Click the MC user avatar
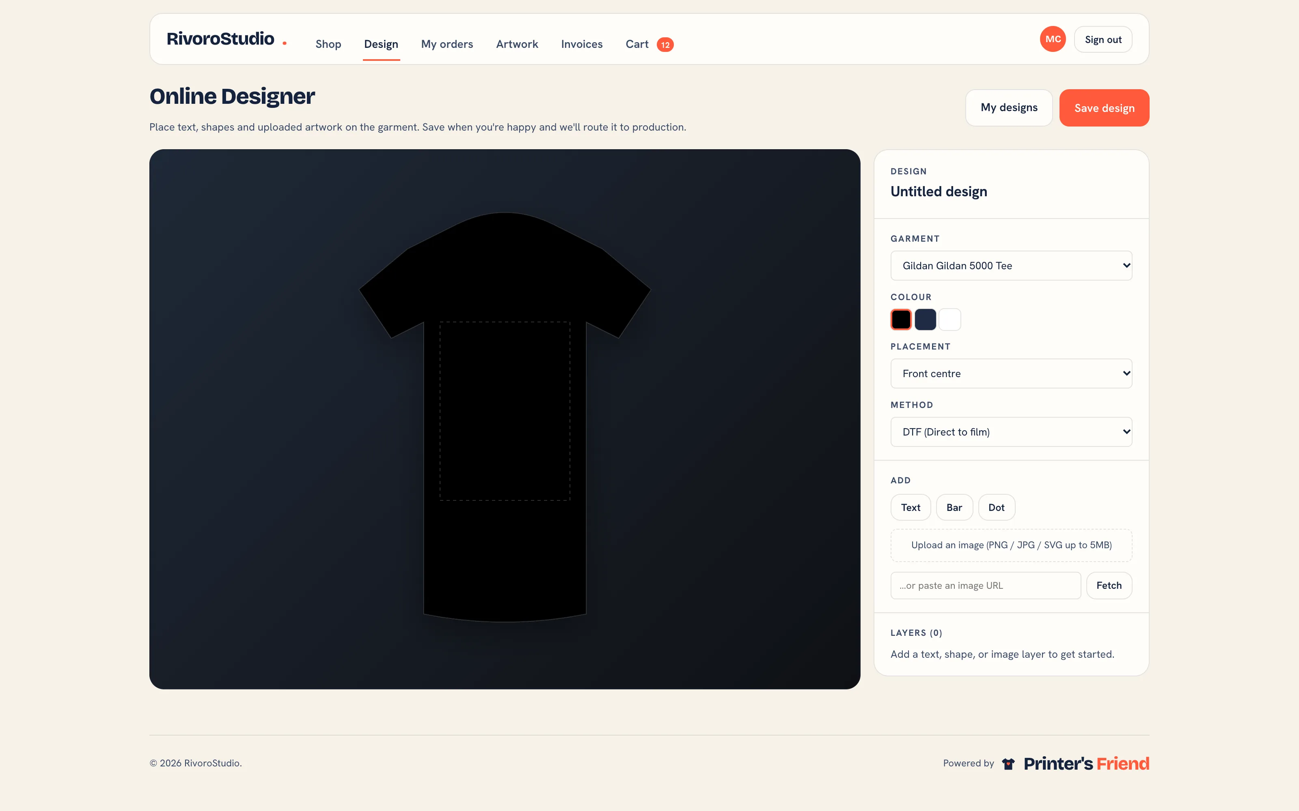The height and width of the screenshot is (811, 1299). click(x=1053, y=39)
